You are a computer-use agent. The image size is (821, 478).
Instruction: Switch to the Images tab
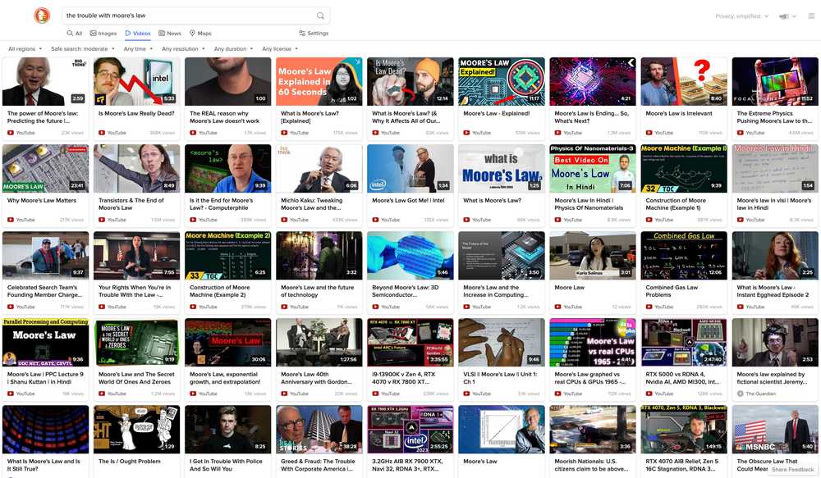pos(103,34)
